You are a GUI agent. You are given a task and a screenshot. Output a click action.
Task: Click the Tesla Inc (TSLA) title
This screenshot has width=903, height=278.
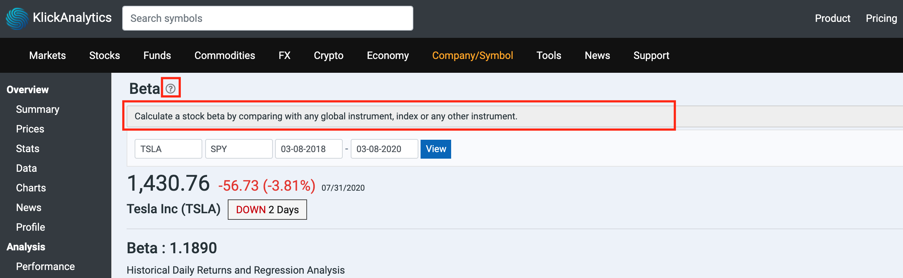[x=174, y=209]
